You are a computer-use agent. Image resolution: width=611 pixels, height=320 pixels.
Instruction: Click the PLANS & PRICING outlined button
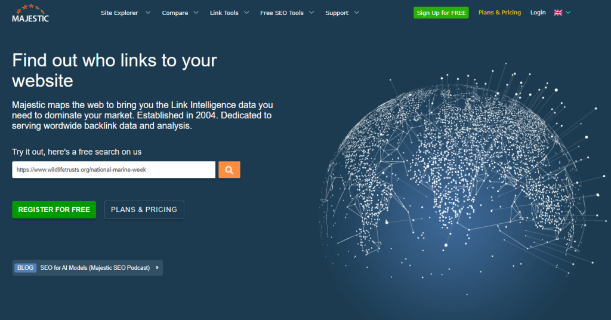pos(144,210)
